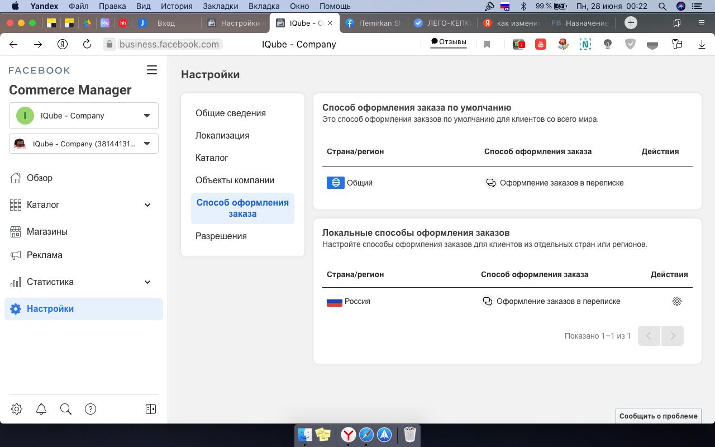
Task: Switch to the как изменит Yandex tab
Action: 512,23
